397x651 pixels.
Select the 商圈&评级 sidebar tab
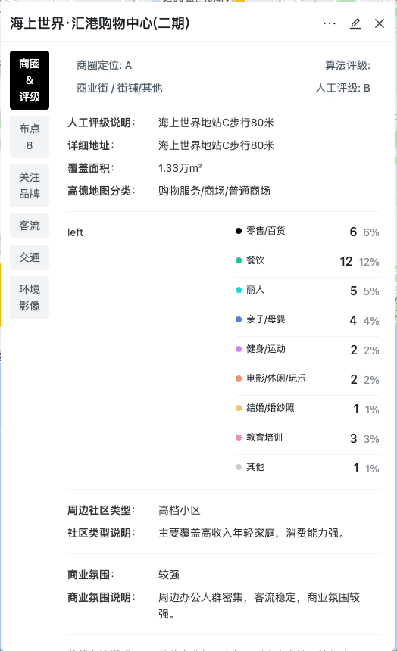(30, 80)
